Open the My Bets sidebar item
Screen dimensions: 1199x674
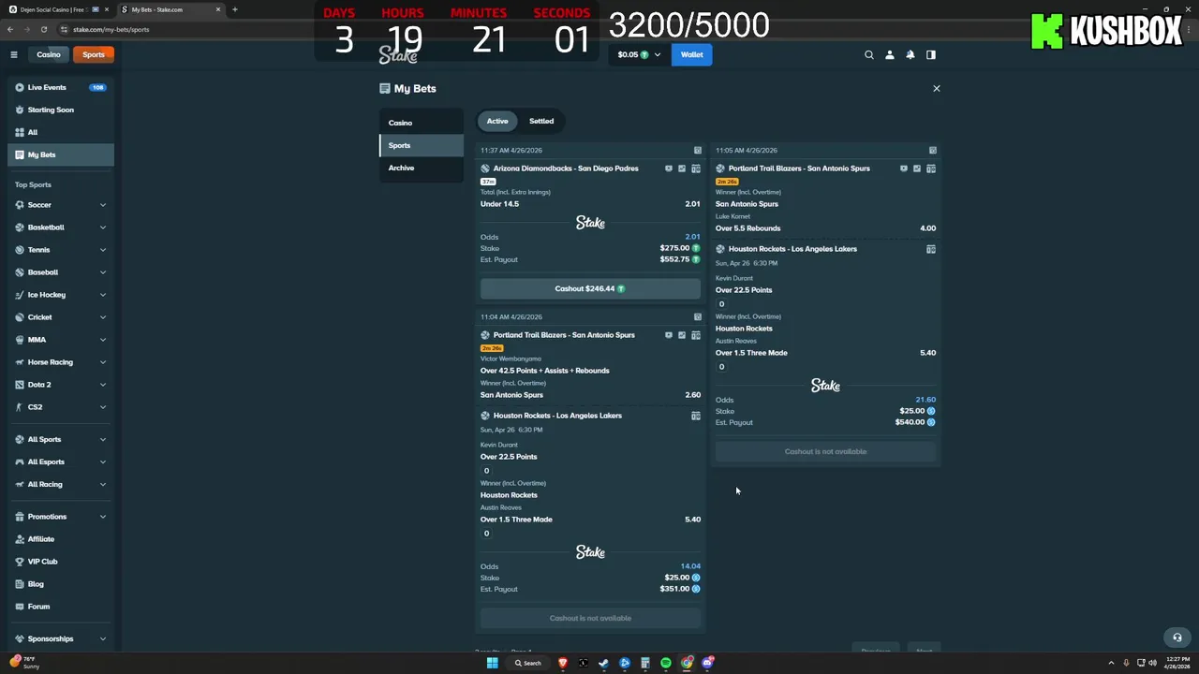click(61, 154)
